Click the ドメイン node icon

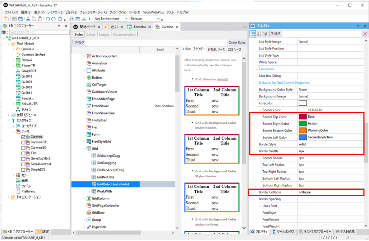coord(18,110)
